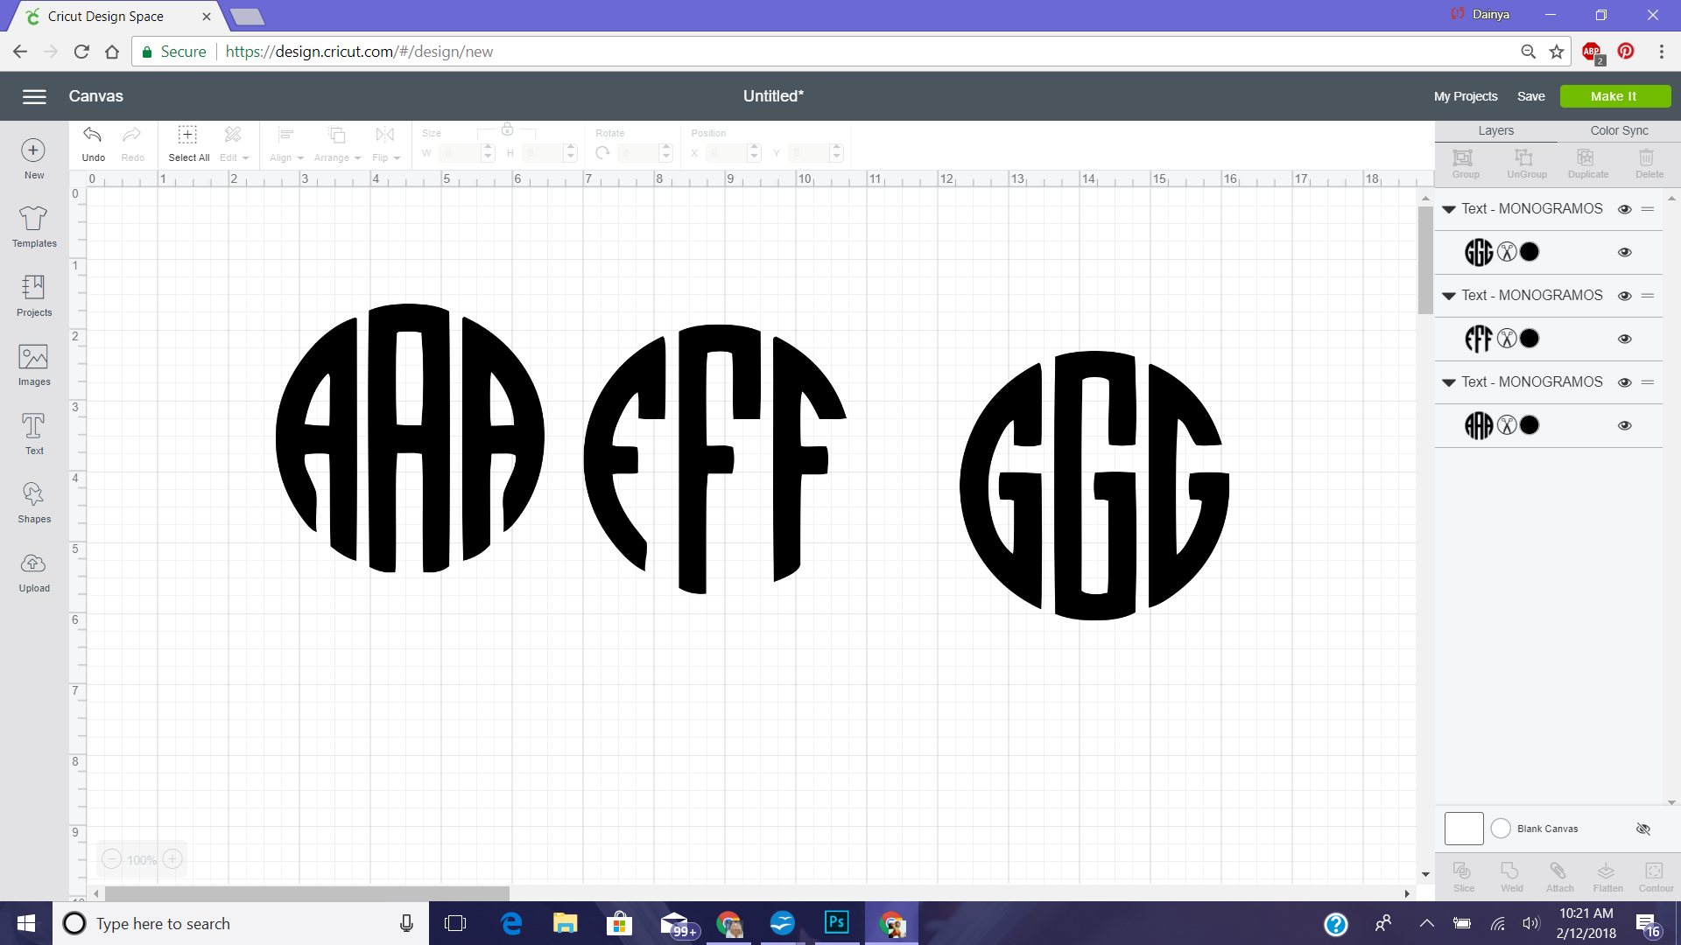Open the Flip dropdown
This screenshot has width=1681, height=945.
point(385,143)
